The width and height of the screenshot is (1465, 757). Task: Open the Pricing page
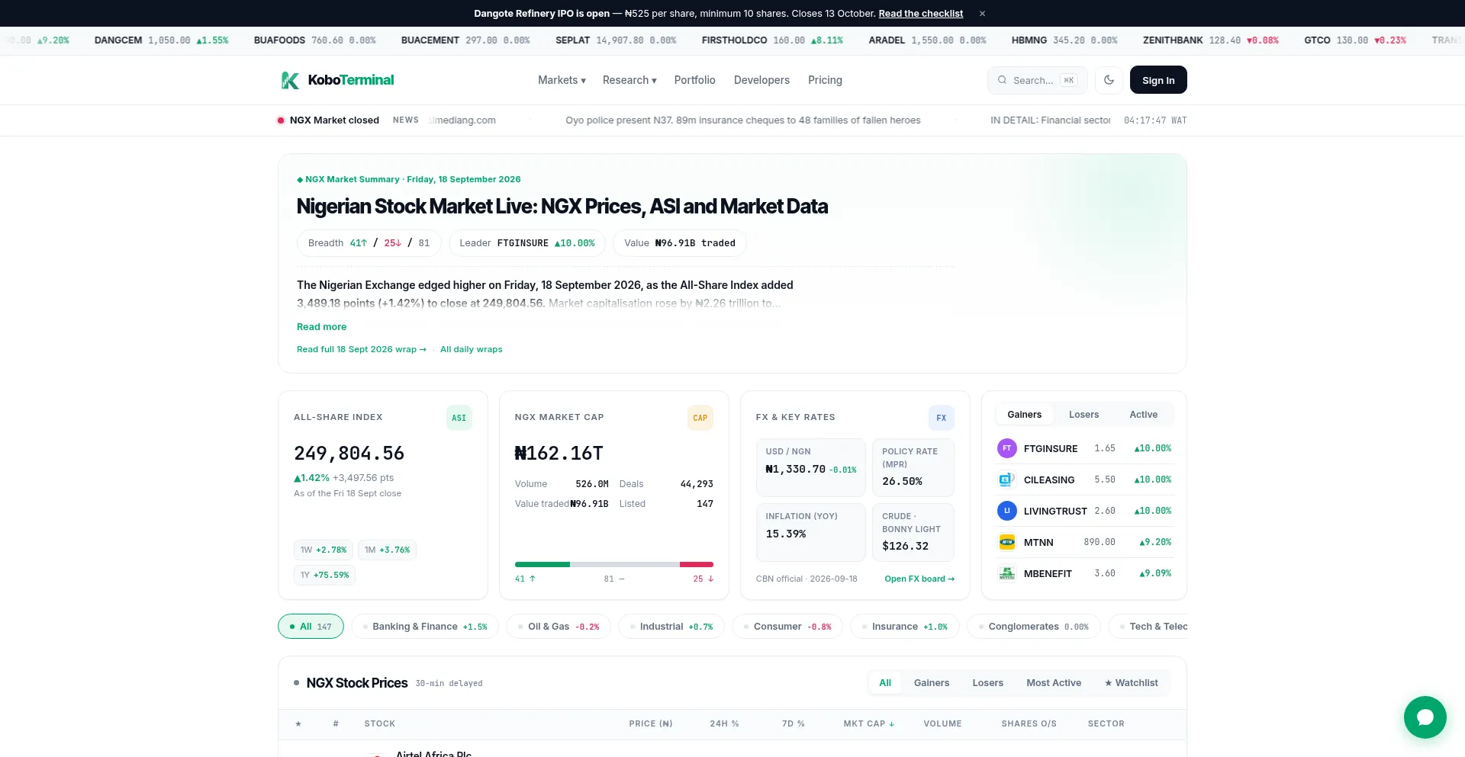pos(825,80)
